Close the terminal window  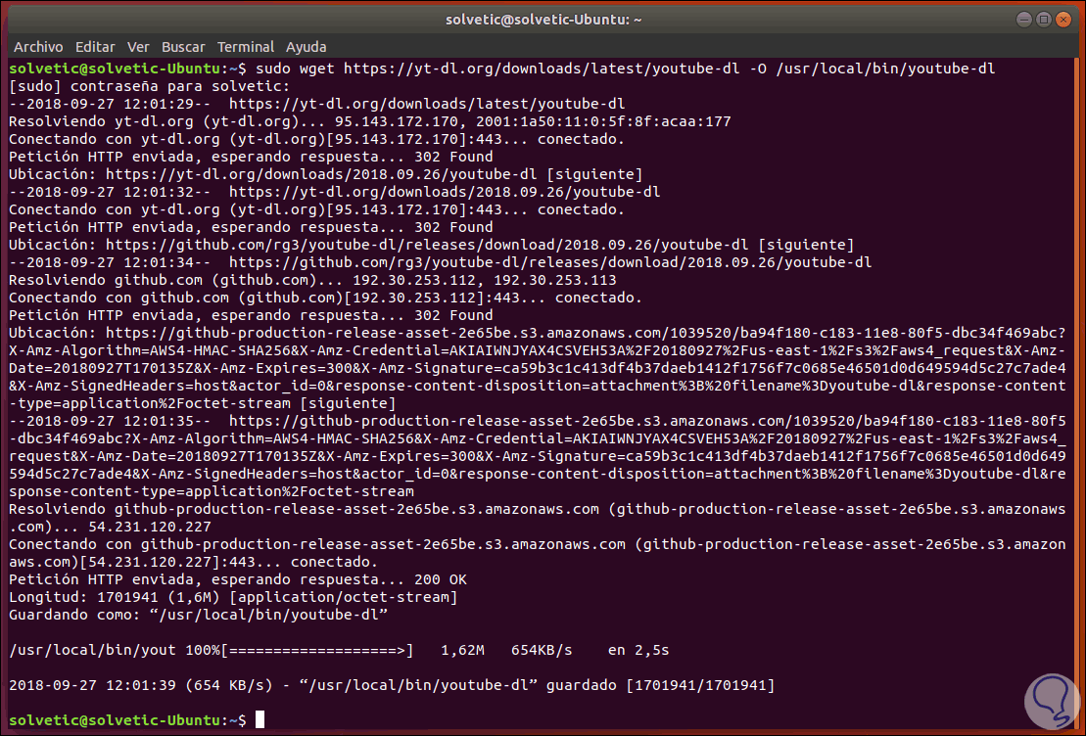[x=1063, y=20]
